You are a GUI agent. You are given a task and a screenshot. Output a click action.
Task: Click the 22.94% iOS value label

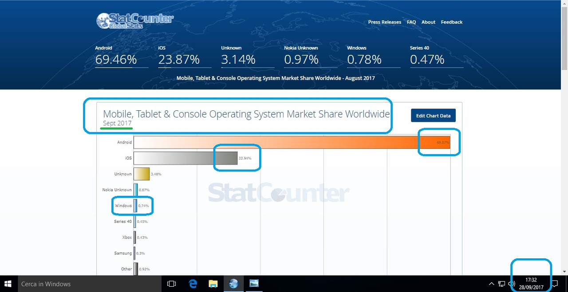pyautogui.click(x=245, y=158)
